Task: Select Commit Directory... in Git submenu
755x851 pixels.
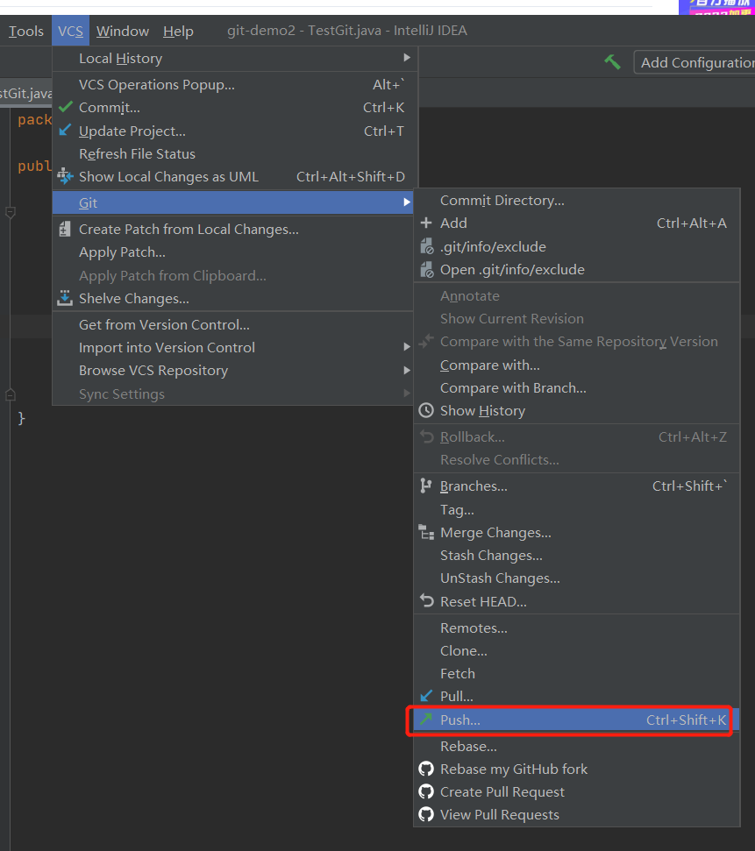Action: tap(577, 201)
